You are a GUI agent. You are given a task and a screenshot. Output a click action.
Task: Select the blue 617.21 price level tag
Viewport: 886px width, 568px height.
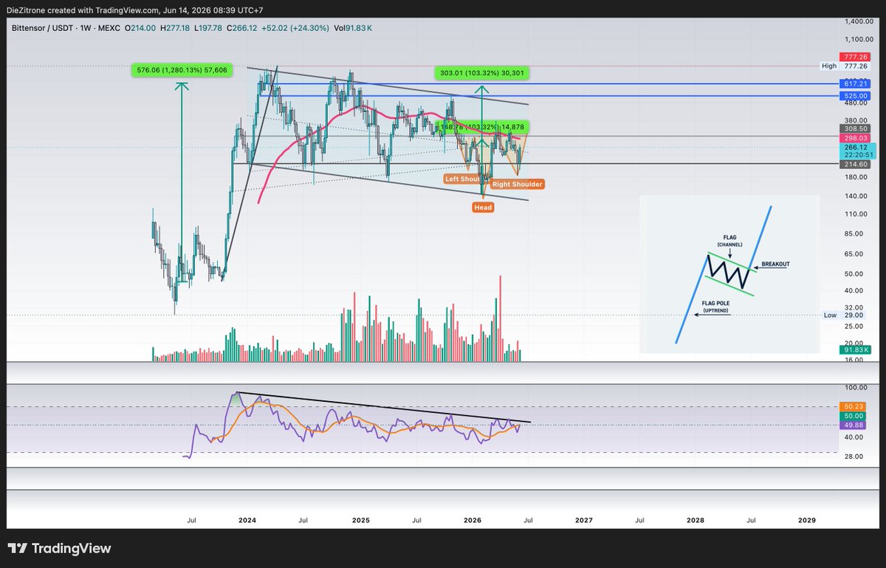(855, 84)
